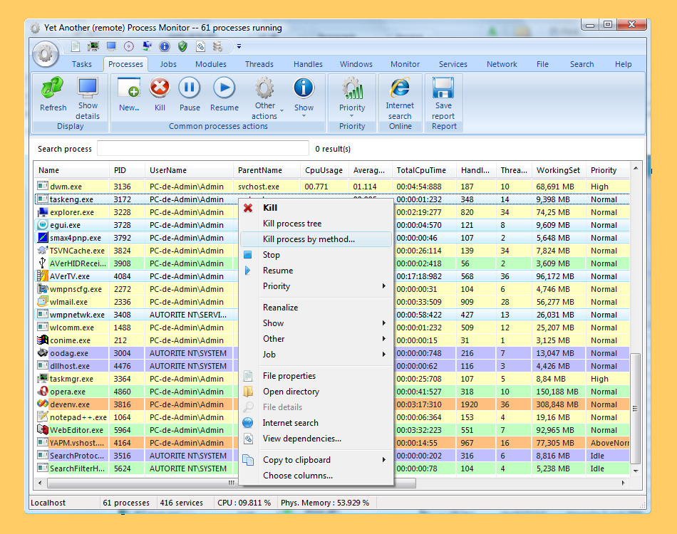Click the red Kill ribbon button

tap(160, 94)
